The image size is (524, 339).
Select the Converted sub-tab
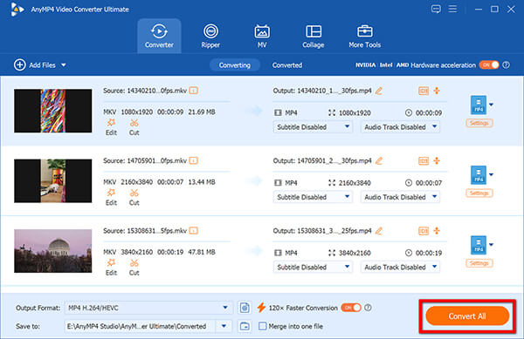coord(287,65)
